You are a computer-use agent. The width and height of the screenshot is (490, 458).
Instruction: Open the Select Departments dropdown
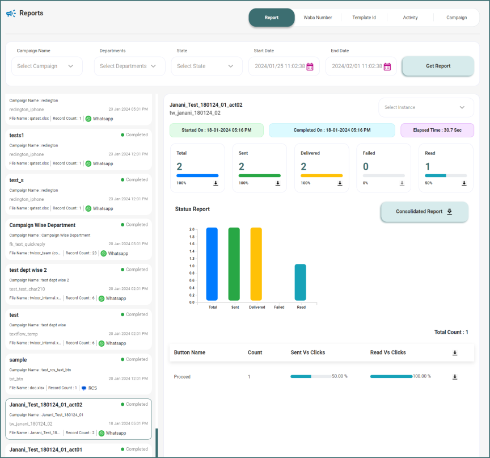[128, 66]
